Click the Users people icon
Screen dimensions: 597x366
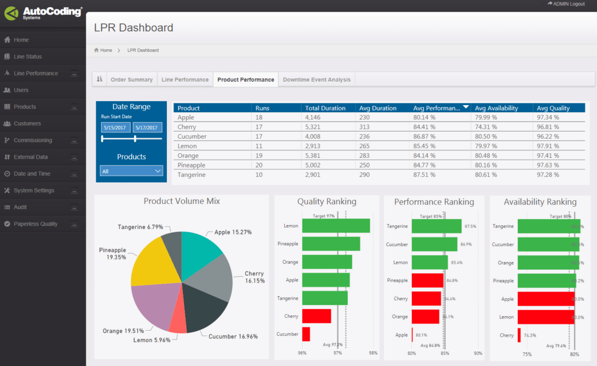[7, 90]
